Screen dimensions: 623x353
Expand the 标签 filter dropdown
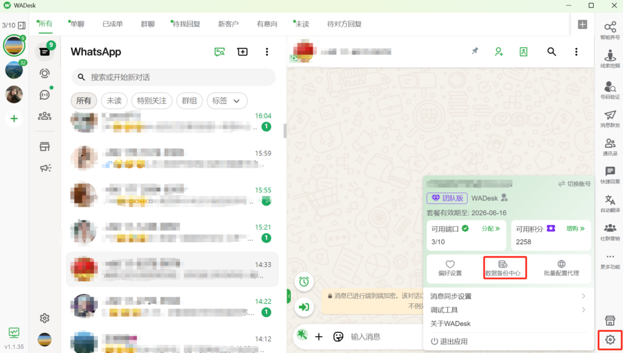click(x=227, y=101)
